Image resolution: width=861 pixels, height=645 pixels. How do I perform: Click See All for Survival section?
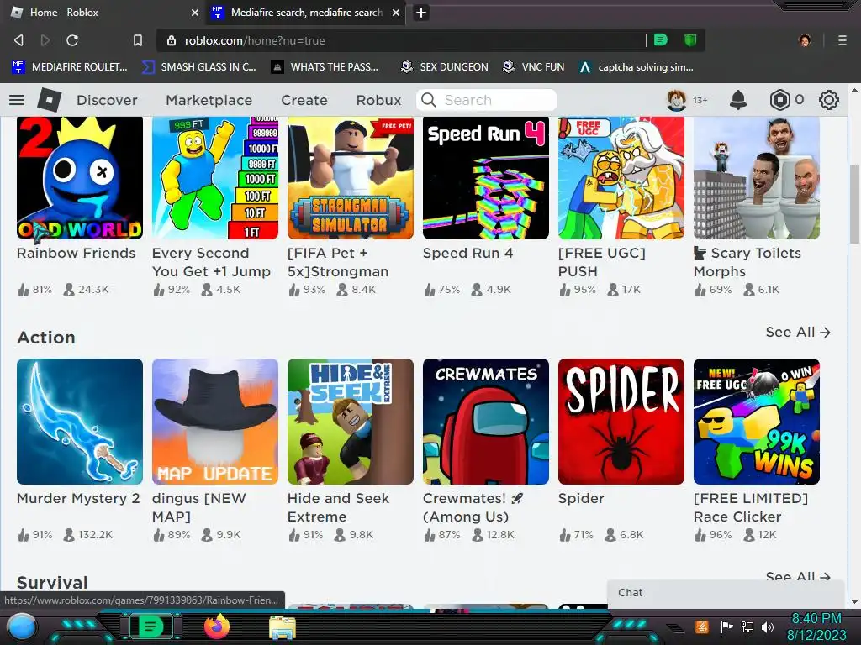(798, 576)
